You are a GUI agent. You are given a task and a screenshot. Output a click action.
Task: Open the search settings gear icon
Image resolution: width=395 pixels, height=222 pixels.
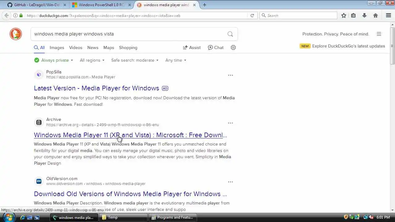(x=233, y=47)
